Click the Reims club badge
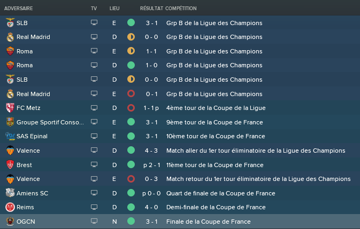360x229 pixels. point(10,207)
